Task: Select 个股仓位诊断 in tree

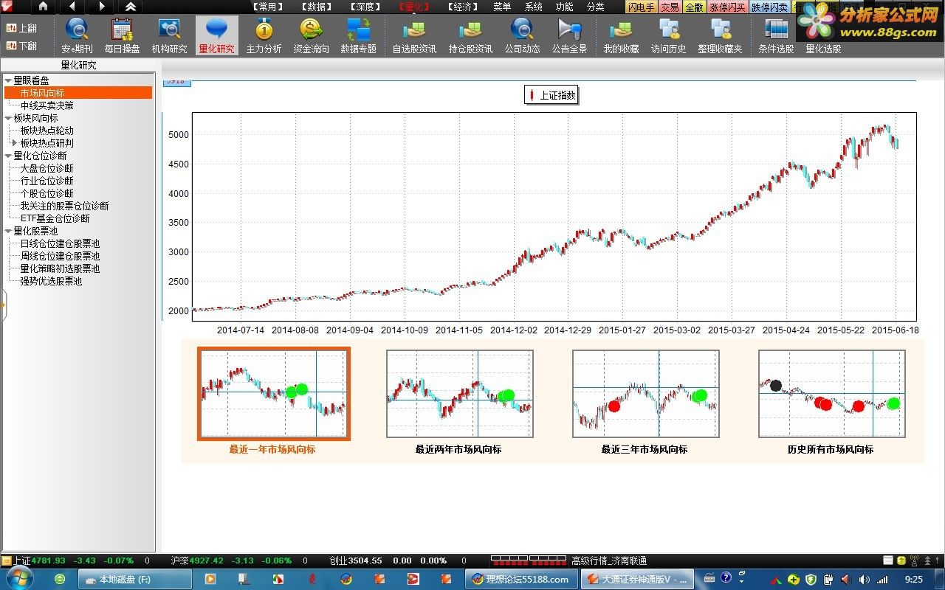Action: (47, 193)
